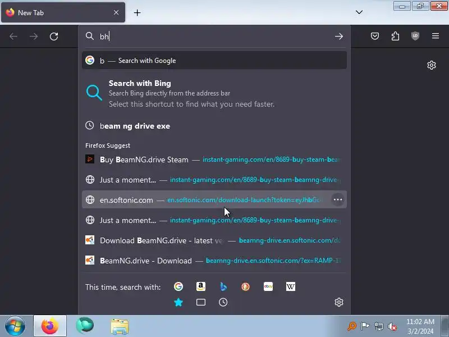The width and height of the screenshot is (449, 337).
Task: Search this time with Amazon icon
Action: [x=201, y=286]
